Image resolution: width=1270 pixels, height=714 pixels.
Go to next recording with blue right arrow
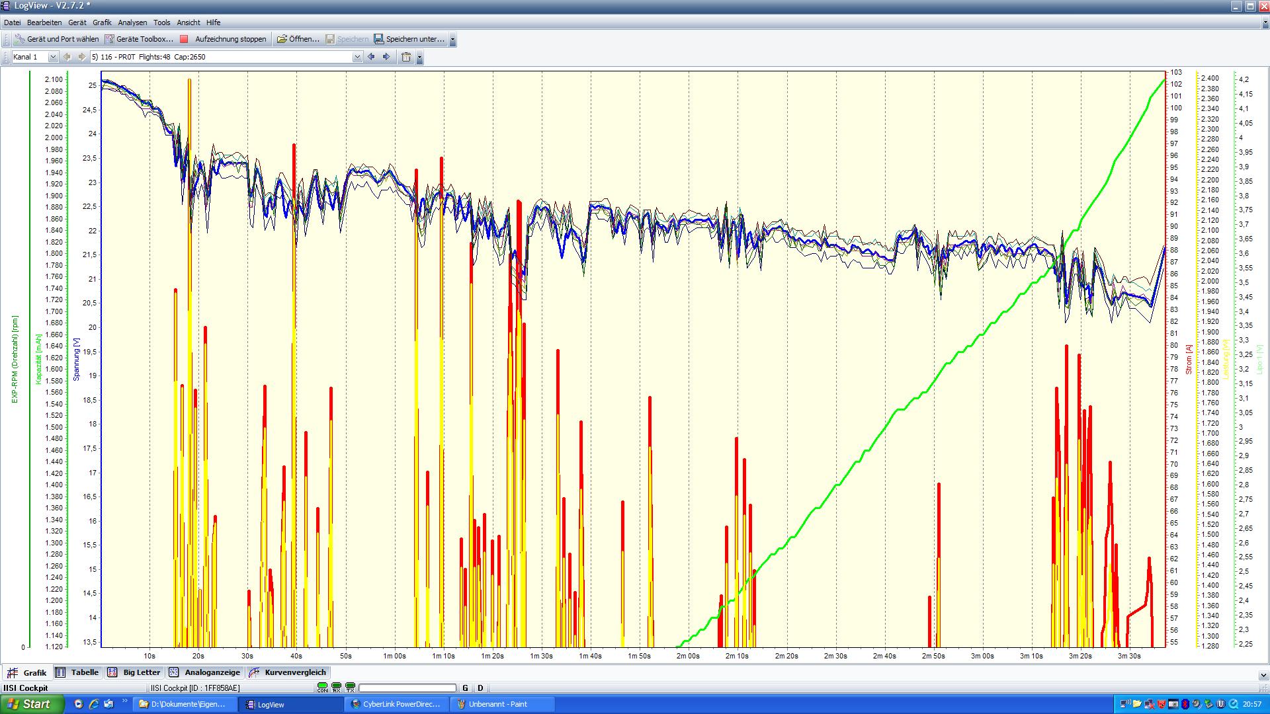386,57
